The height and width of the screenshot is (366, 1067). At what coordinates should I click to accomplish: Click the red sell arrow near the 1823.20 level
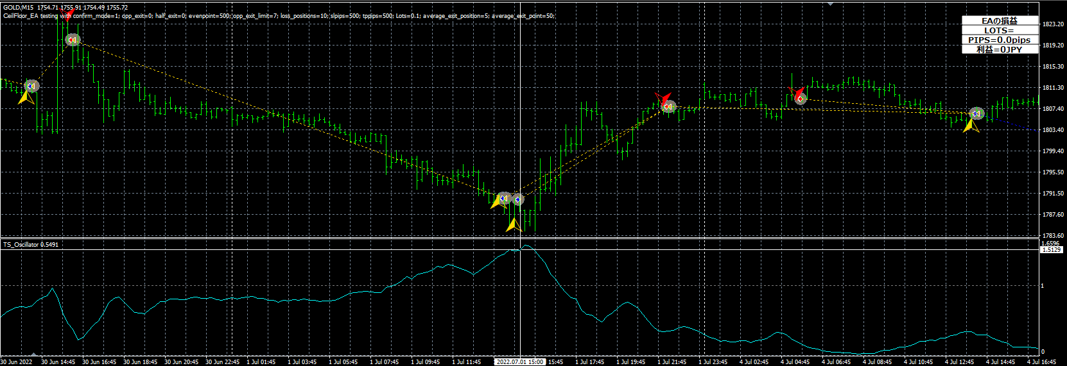pyautogui.click(x=67, y=16)
